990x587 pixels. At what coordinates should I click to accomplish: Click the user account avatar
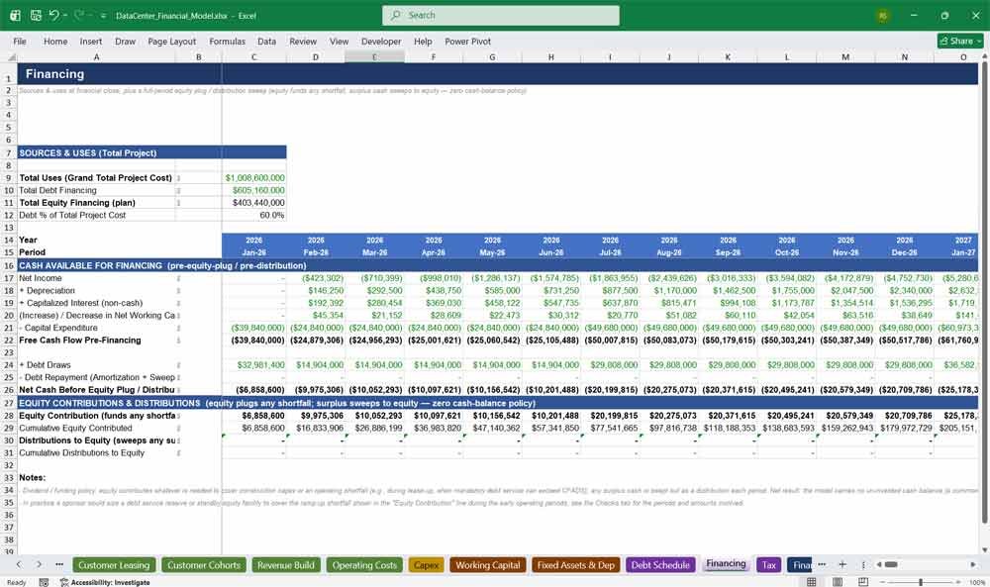[882, 16]
